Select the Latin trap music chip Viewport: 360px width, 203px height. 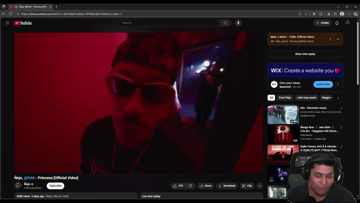tap(306, 98)
